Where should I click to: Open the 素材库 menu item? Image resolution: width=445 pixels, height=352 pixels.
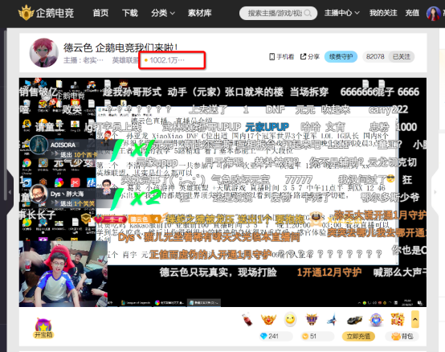200,13
